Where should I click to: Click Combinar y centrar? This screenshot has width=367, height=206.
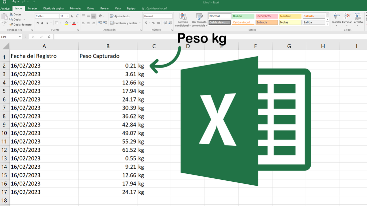point(123,23)
